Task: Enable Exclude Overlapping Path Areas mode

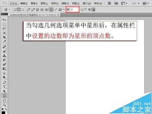Action: point(93,9)
